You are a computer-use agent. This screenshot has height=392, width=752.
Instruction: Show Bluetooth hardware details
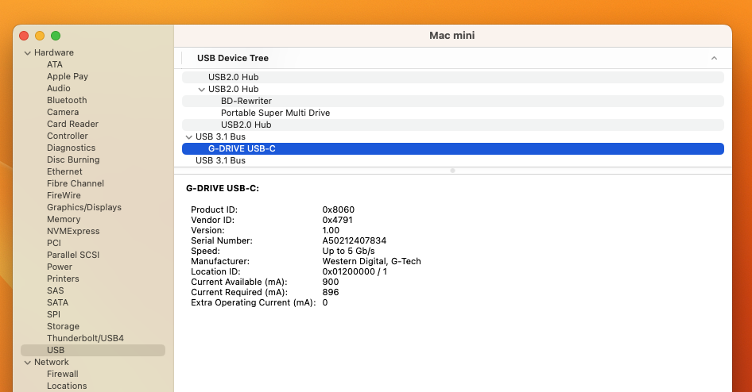[67, 100]
